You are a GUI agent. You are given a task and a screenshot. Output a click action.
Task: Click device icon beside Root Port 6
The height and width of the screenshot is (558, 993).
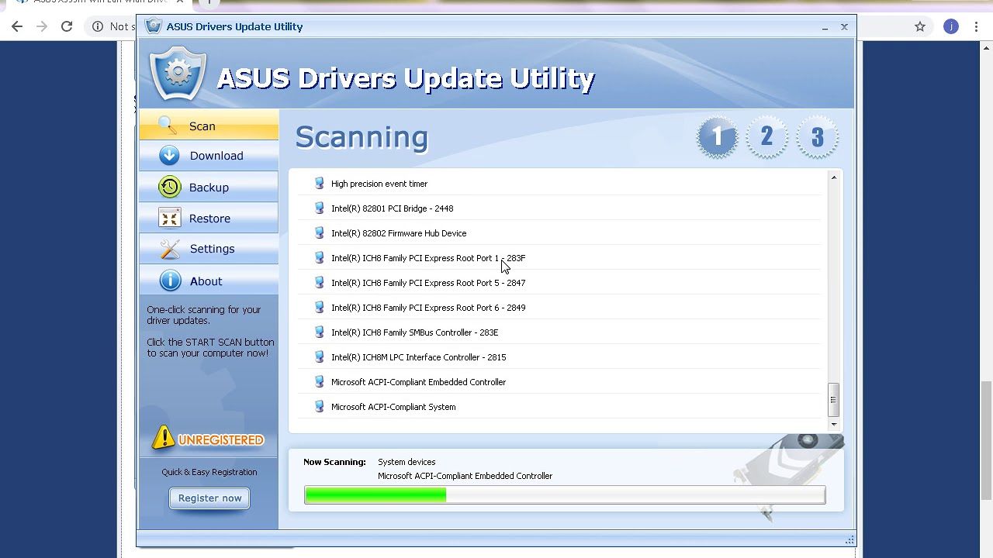click(x=319, y=307)
